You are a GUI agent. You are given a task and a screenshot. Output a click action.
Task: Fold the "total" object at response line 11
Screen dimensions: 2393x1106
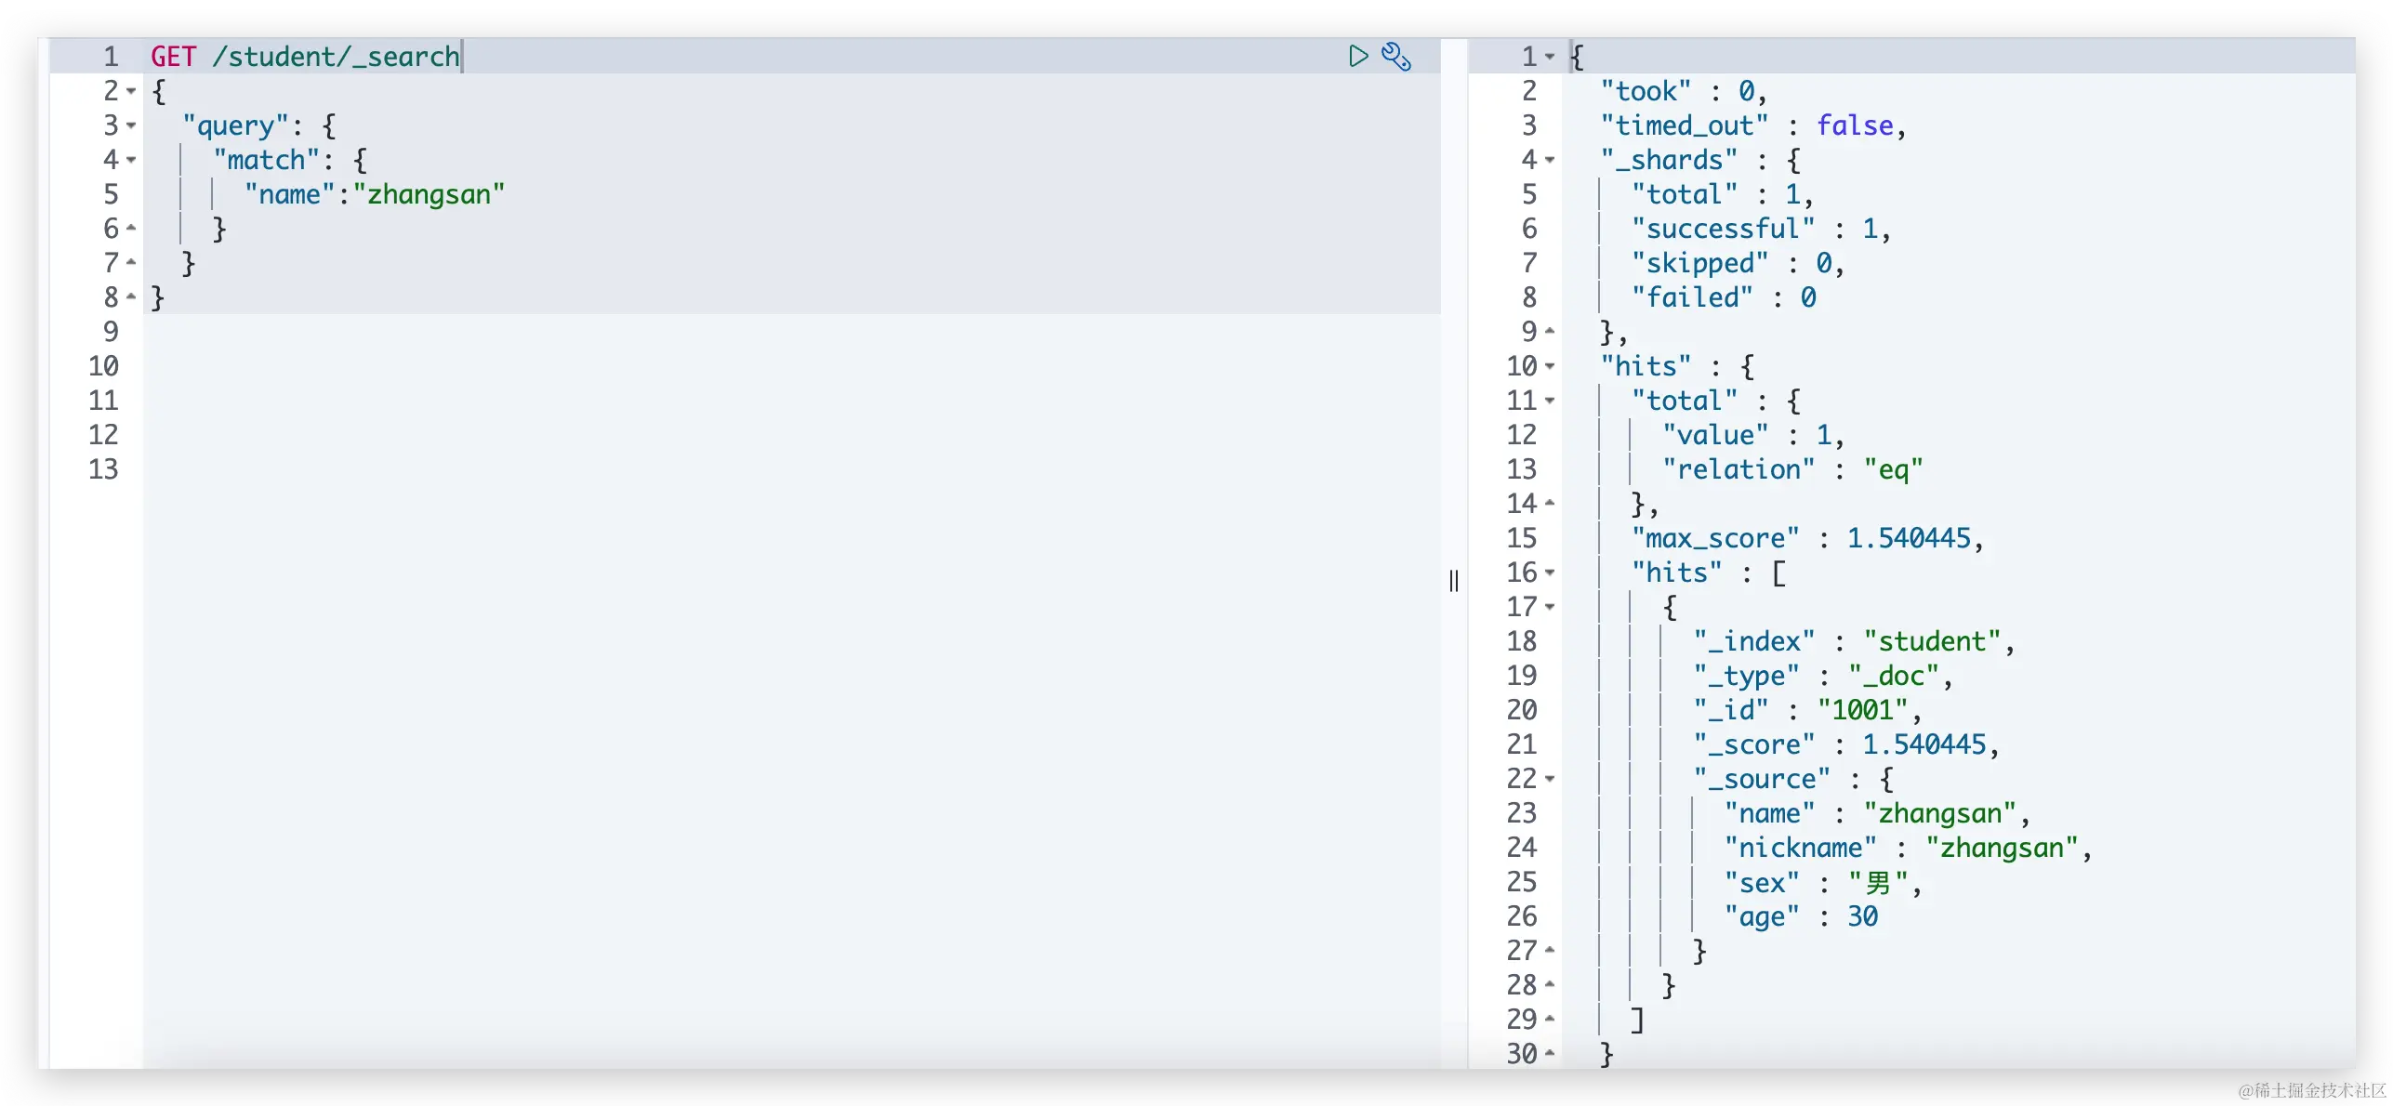(1550, 401)
